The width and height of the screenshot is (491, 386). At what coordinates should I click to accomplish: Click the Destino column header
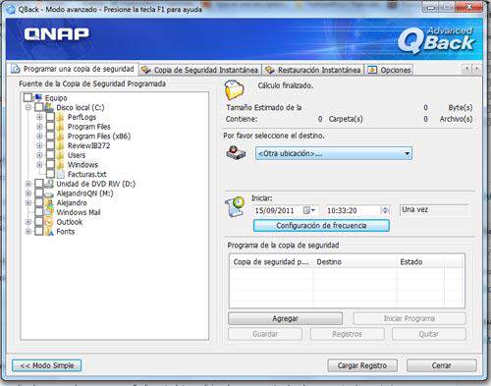(x=355, y=262)
